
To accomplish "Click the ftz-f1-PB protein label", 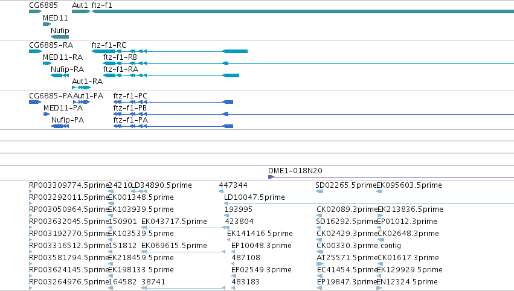I will (130, 108).
